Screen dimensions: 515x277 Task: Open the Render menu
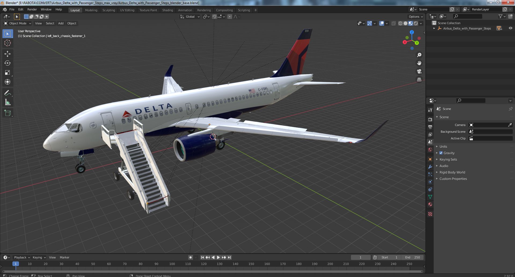point(32,9)
